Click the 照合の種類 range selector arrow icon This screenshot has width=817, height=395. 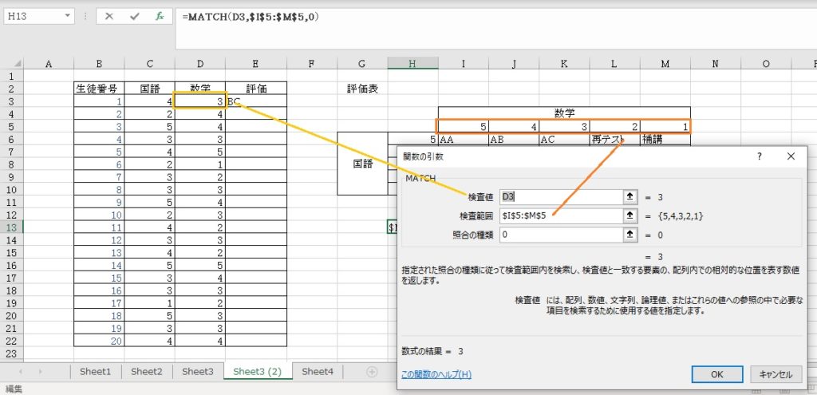coord(631,235)
